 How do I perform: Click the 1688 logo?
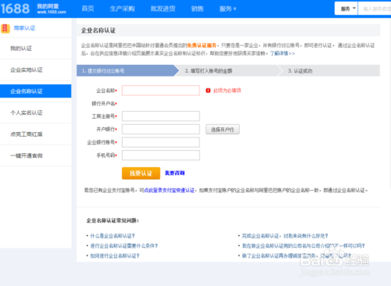pyautogui.click(x=15, y=9)
